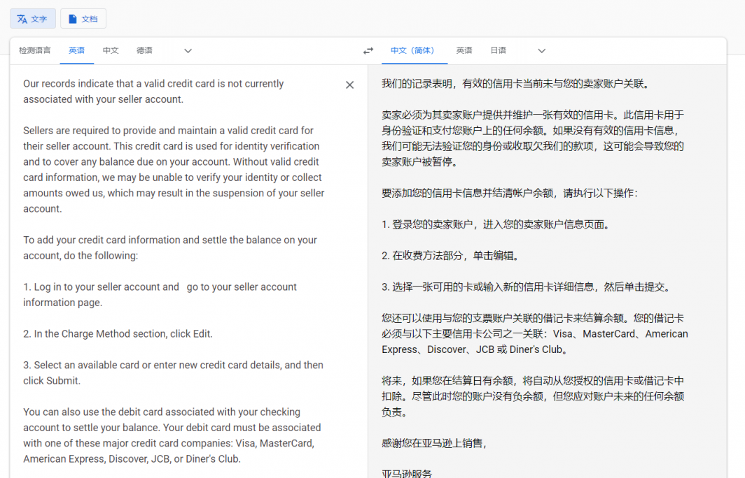The image size is (745, 478).
Task: Select the 文字 text translation mode button
Action: [33, 19]
